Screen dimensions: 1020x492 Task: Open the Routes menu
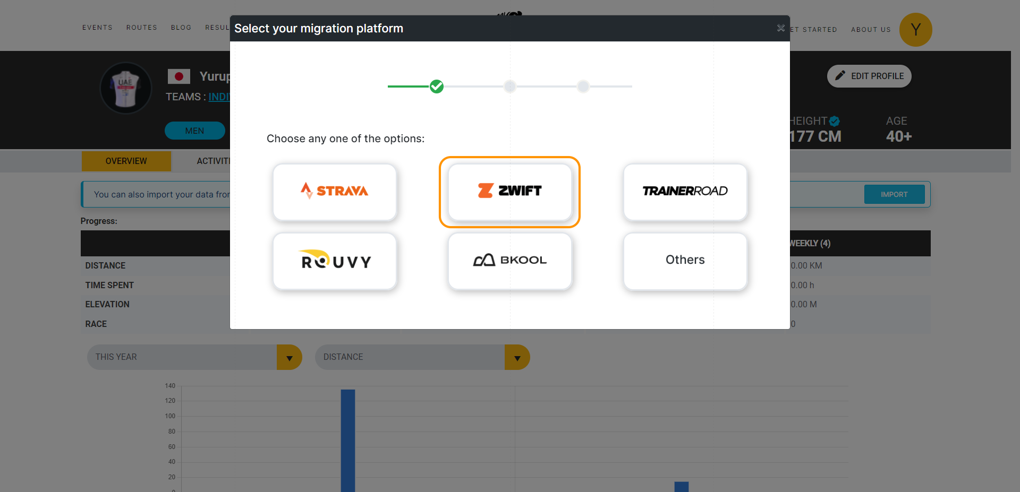pyautogui.click(x=142, y=28)
